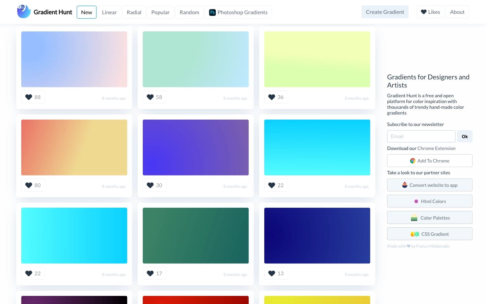Like the gradient with 80 hearts
The image size is (486, 304).
33,185
